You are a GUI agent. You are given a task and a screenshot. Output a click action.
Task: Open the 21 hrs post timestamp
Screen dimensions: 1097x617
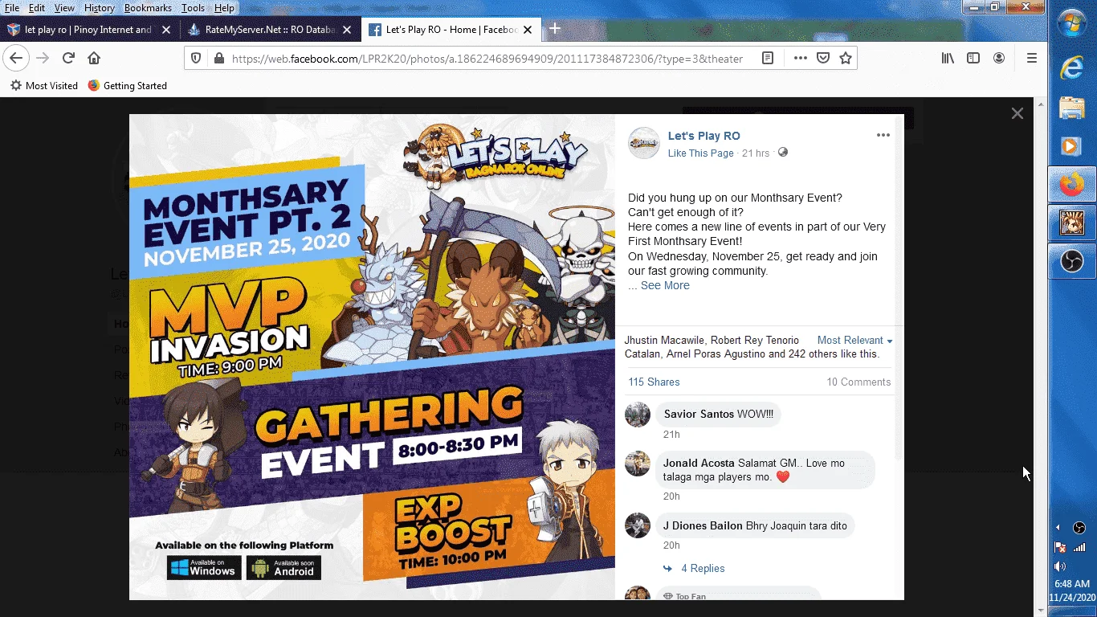756,153
